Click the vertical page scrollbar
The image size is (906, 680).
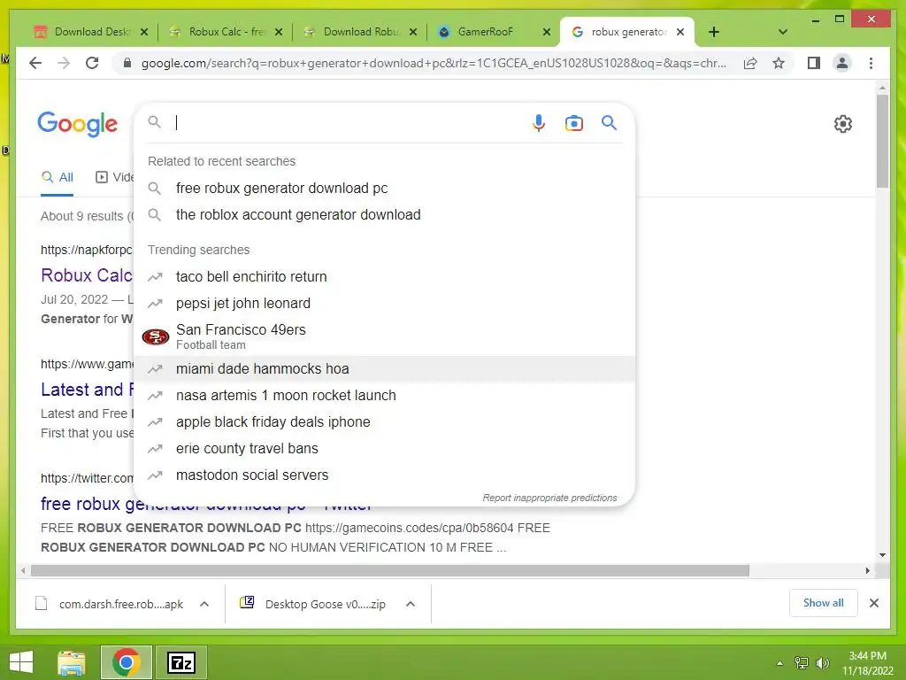click(882, 142)
